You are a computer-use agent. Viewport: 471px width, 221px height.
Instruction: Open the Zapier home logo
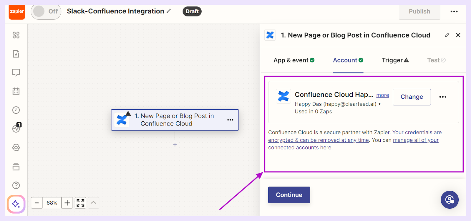(17, 12)
